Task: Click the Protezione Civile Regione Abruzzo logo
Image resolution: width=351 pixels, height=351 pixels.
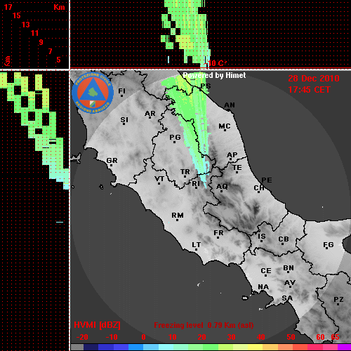Action: (x=93, y=93)
